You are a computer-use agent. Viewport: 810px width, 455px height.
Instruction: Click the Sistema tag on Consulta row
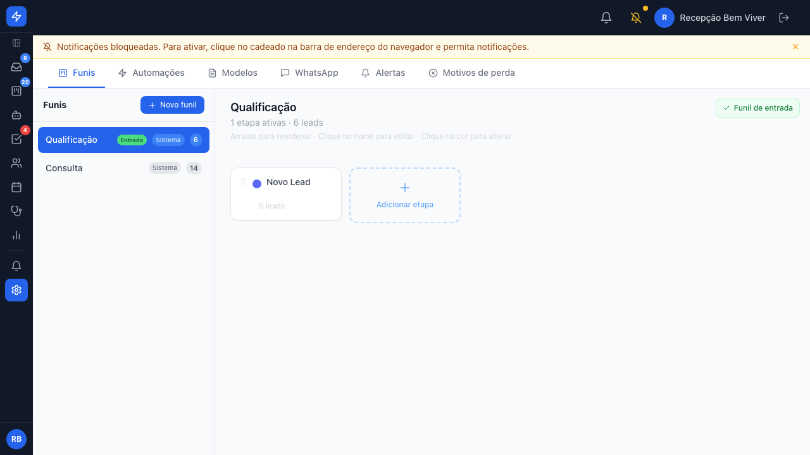[165, 168]
